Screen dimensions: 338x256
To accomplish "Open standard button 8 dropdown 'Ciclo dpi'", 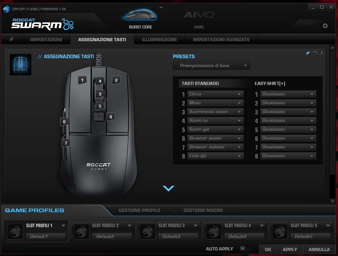I will 216,156.
